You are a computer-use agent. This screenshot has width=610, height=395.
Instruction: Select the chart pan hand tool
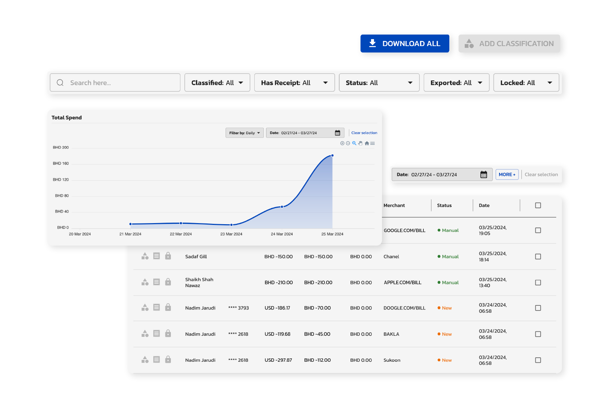(360, 143)
